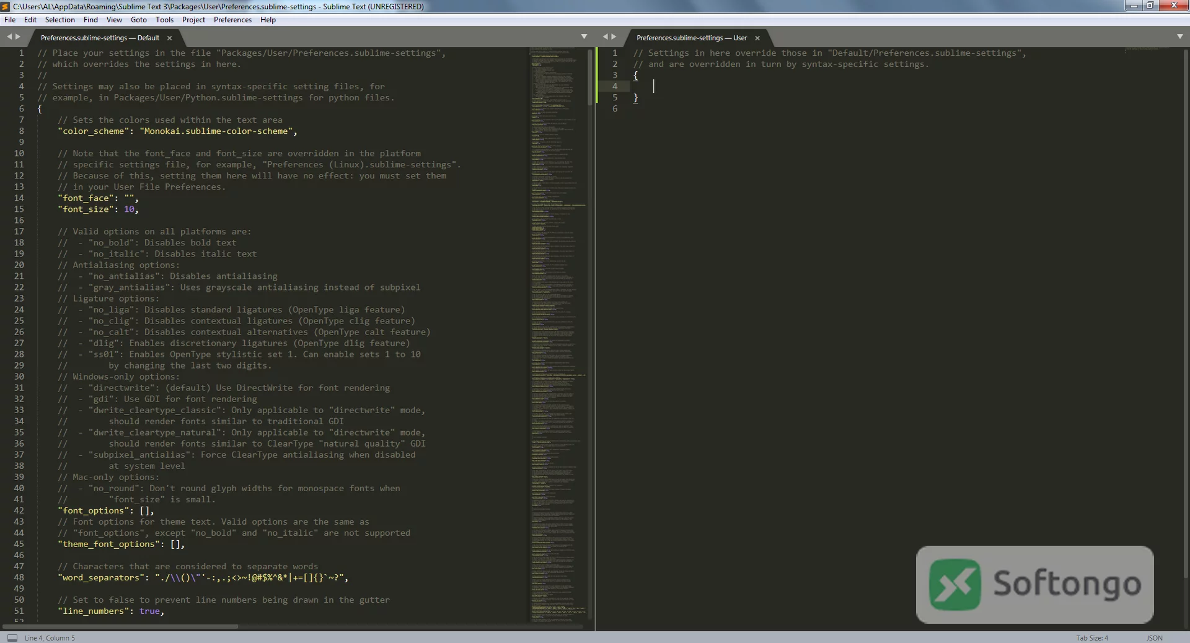Open the Selection menu
Image resolution: width=1190 pixels, height=643 pixels.
click(60, 20)
